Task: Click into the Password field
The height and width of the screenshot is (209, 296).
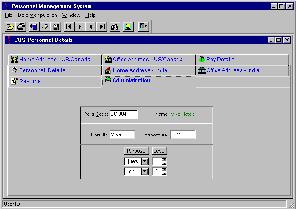Action: pos(182,134)
